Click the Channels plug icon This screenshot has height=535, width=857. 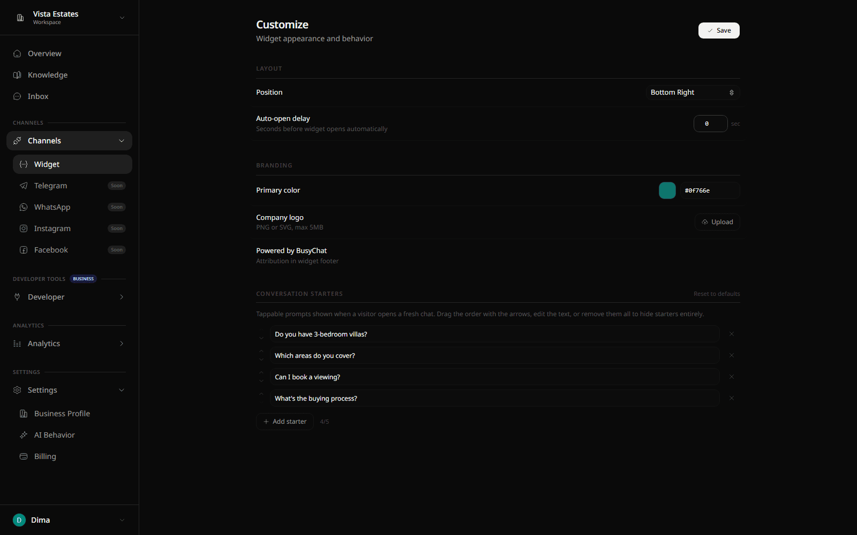pos(17,141)
